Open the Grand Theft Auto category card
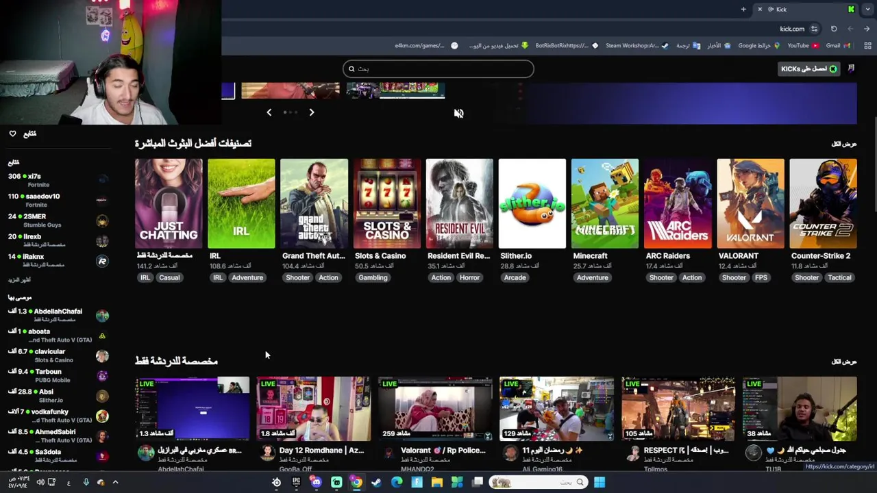The width and height of the screenshot is (877, 493). tap(314, 203)
